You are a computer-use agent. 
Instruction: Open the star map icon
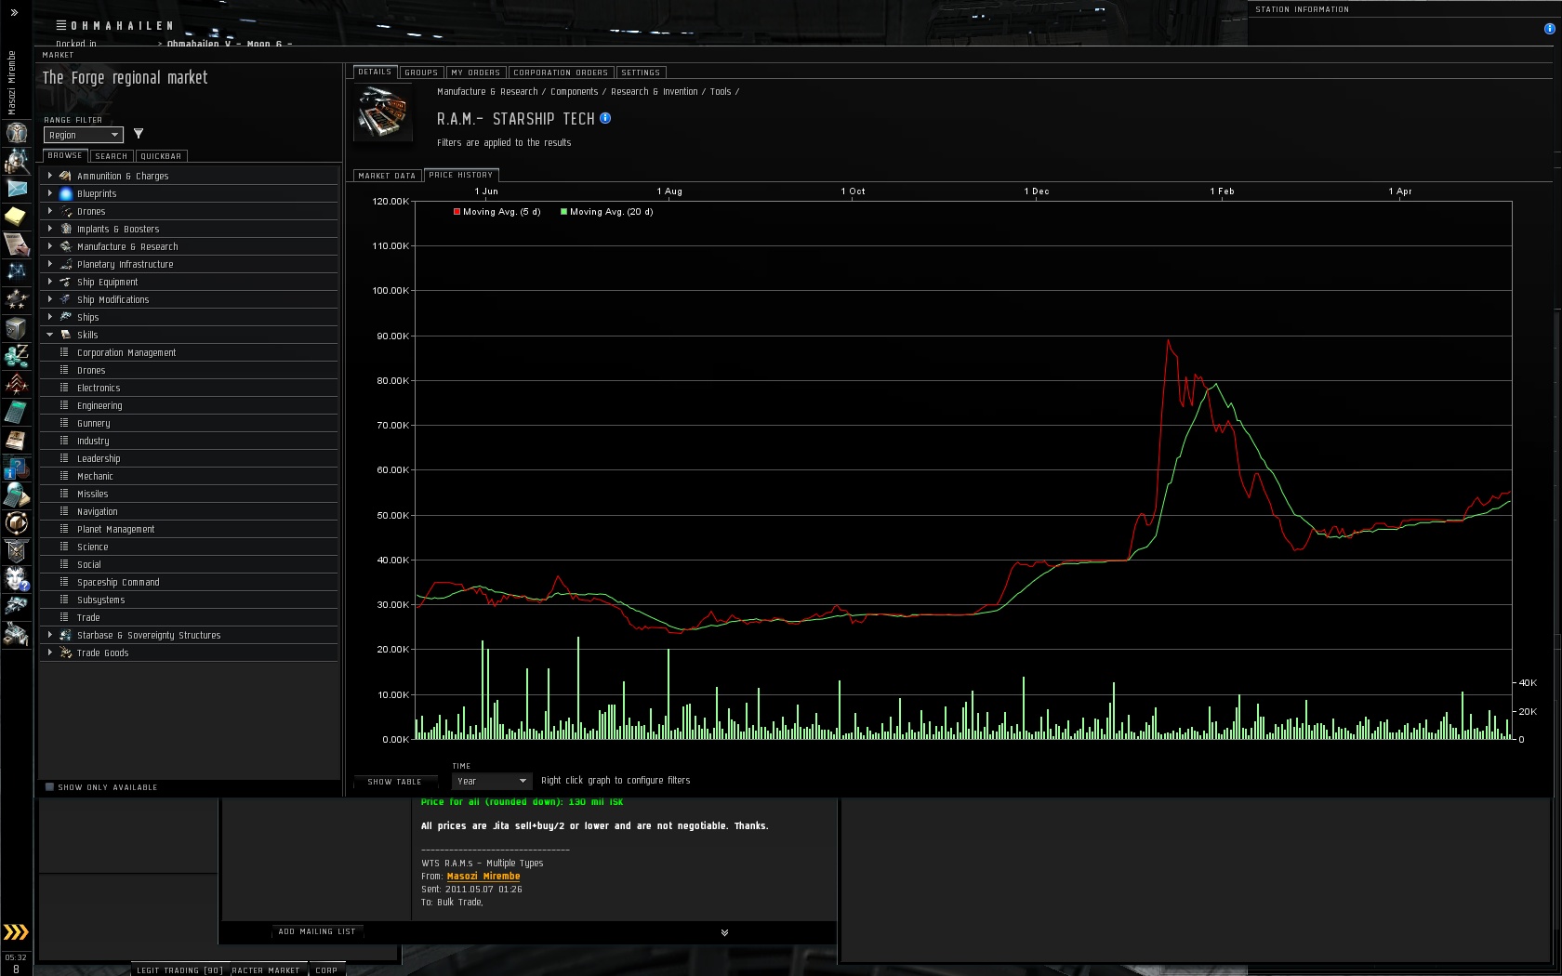tap(17, 271)
